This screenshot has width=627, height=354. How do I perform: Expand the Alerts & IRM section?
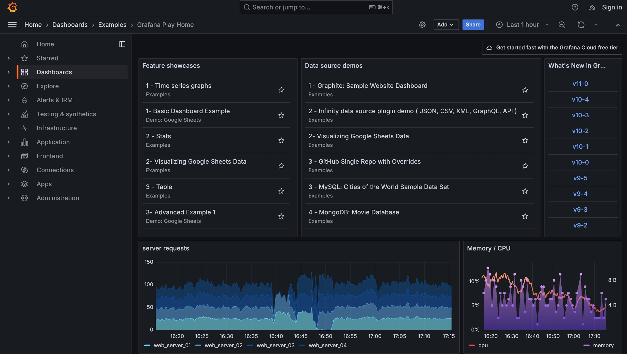click(x=9, y=100)
